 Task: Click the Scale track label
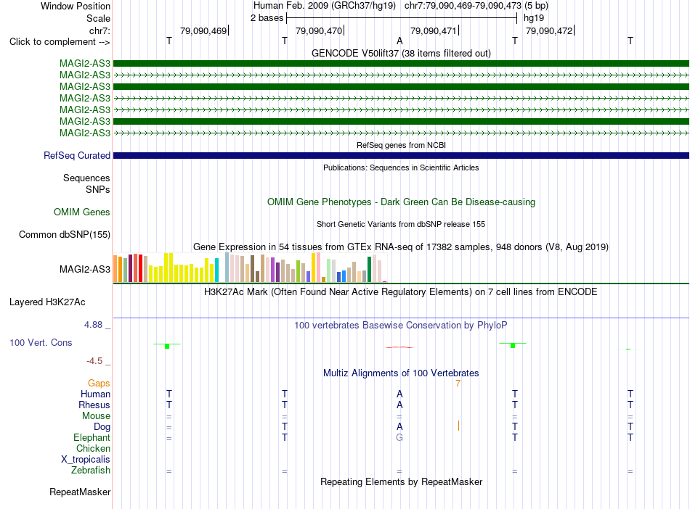coord(98,18)
